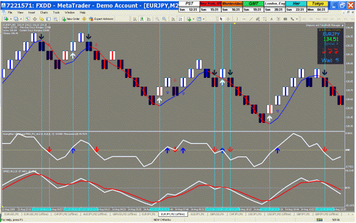Click the cyan 'Her' clock
Viewport: 356px width, 223px height.
(296, 6)
